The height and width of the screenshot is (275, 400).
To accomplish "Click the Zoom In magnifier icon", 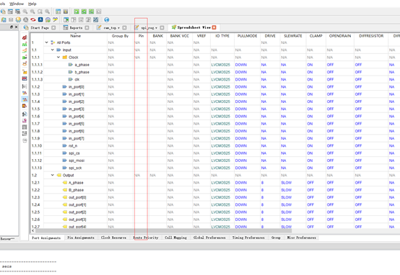I will [x=25, y=12].
